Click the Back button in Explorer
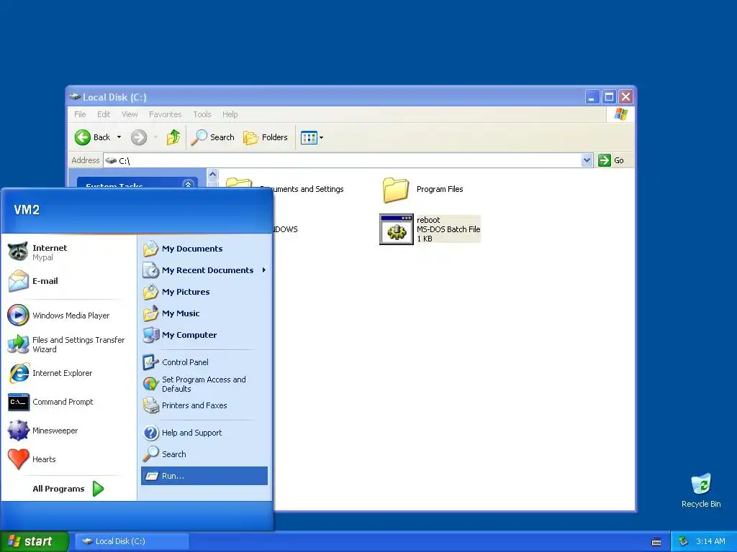737x552 pixels. pyautogui.click(x=93, y=137)
